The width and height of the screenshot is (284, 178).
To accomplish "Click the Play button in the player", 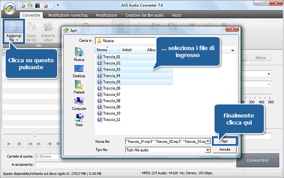I will [9, 144].
